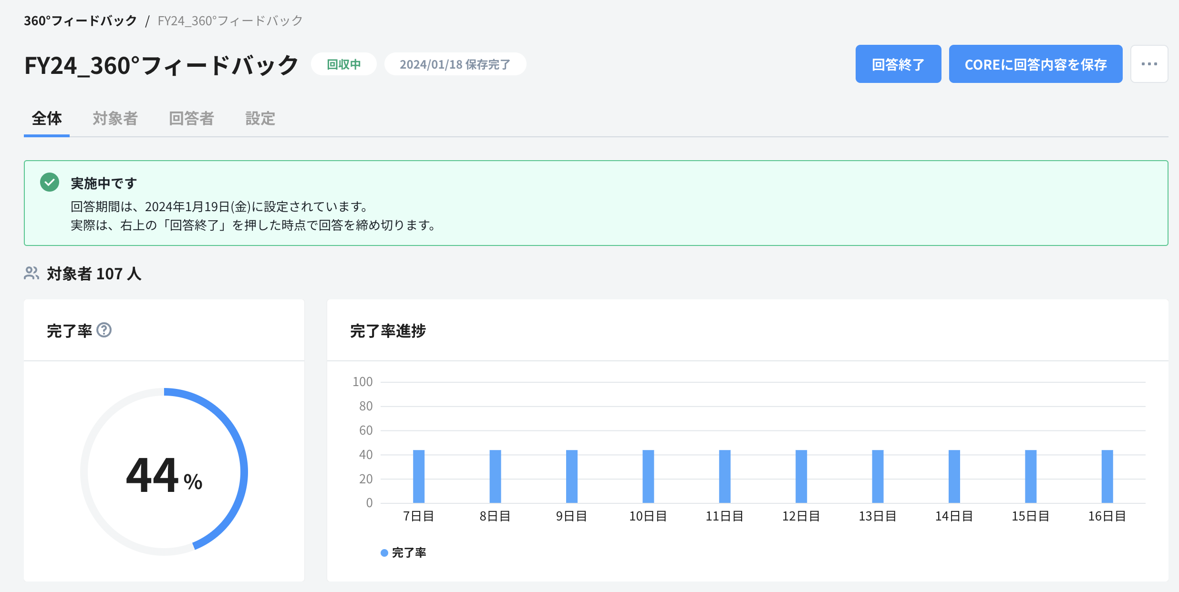Image resolution: width=1179 pixels, height=592 pixels.
Task: Click the three-dot more options icon
Action: click(1149, 64)
